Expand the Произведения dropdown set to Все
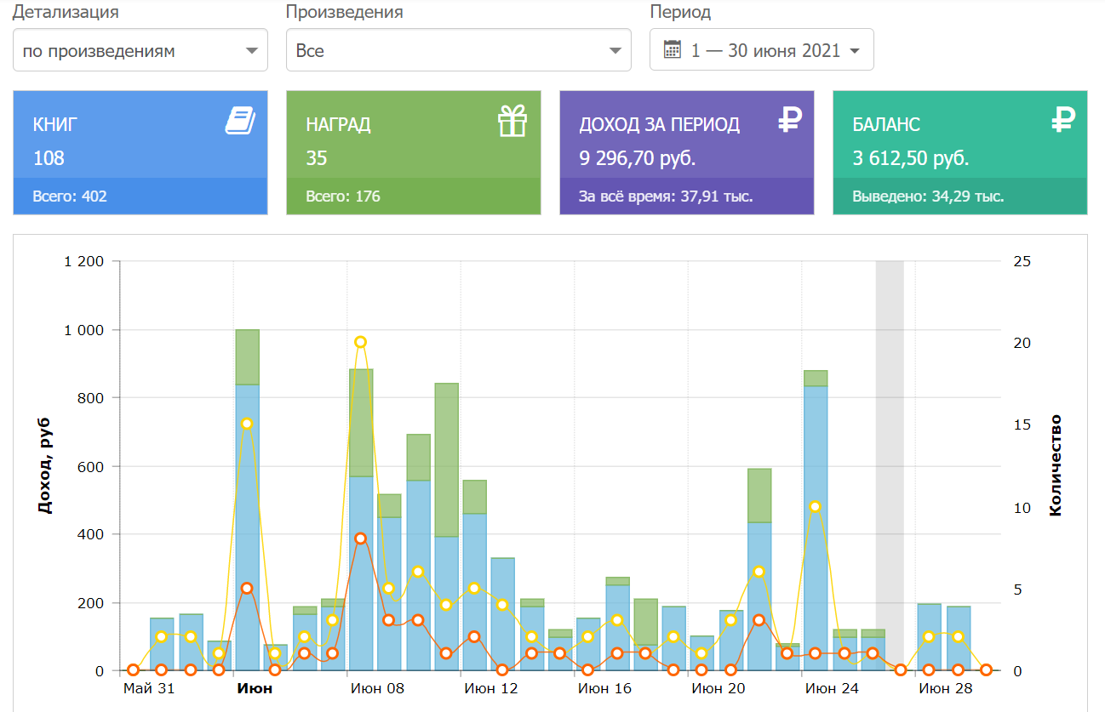This screenshot has height=712, width=1105. coord(458,50)
